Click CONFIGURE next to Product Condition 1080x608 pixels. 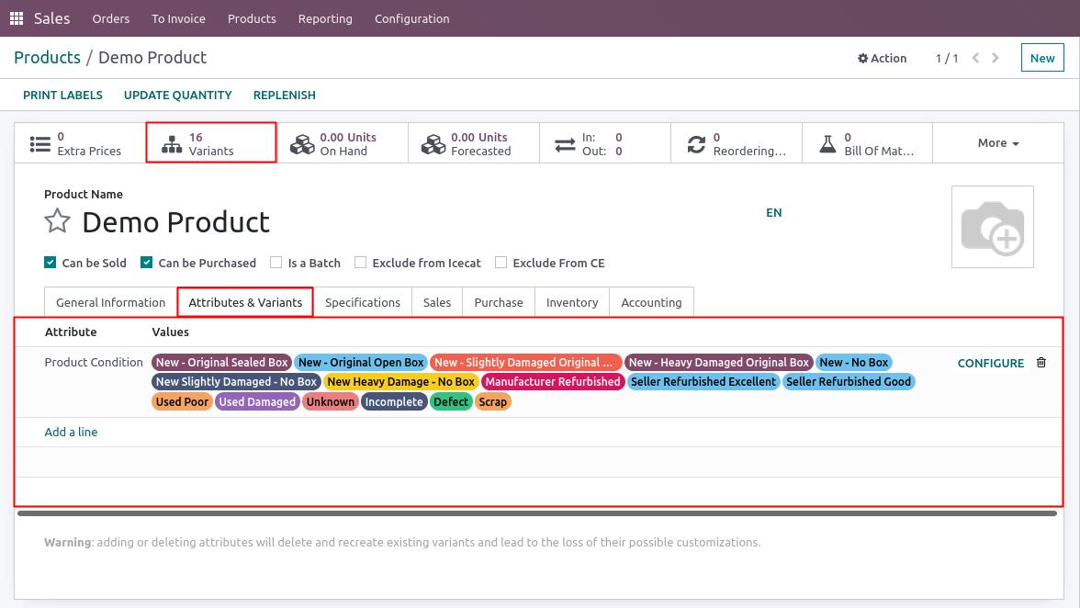coord(990,363)
